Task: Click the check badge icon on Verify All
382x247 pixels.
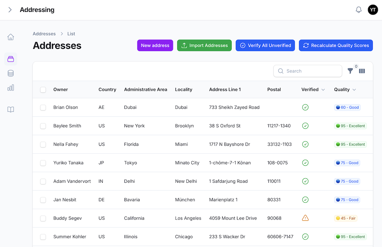Action: coord(243,45)
